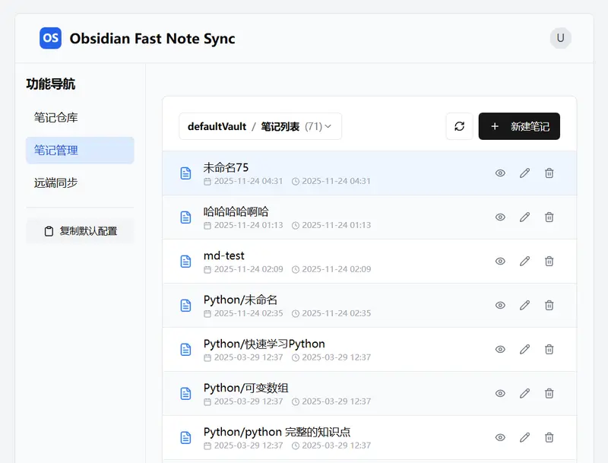
Task: Click the OS app logo icon
Action: [x=50, y=38]
